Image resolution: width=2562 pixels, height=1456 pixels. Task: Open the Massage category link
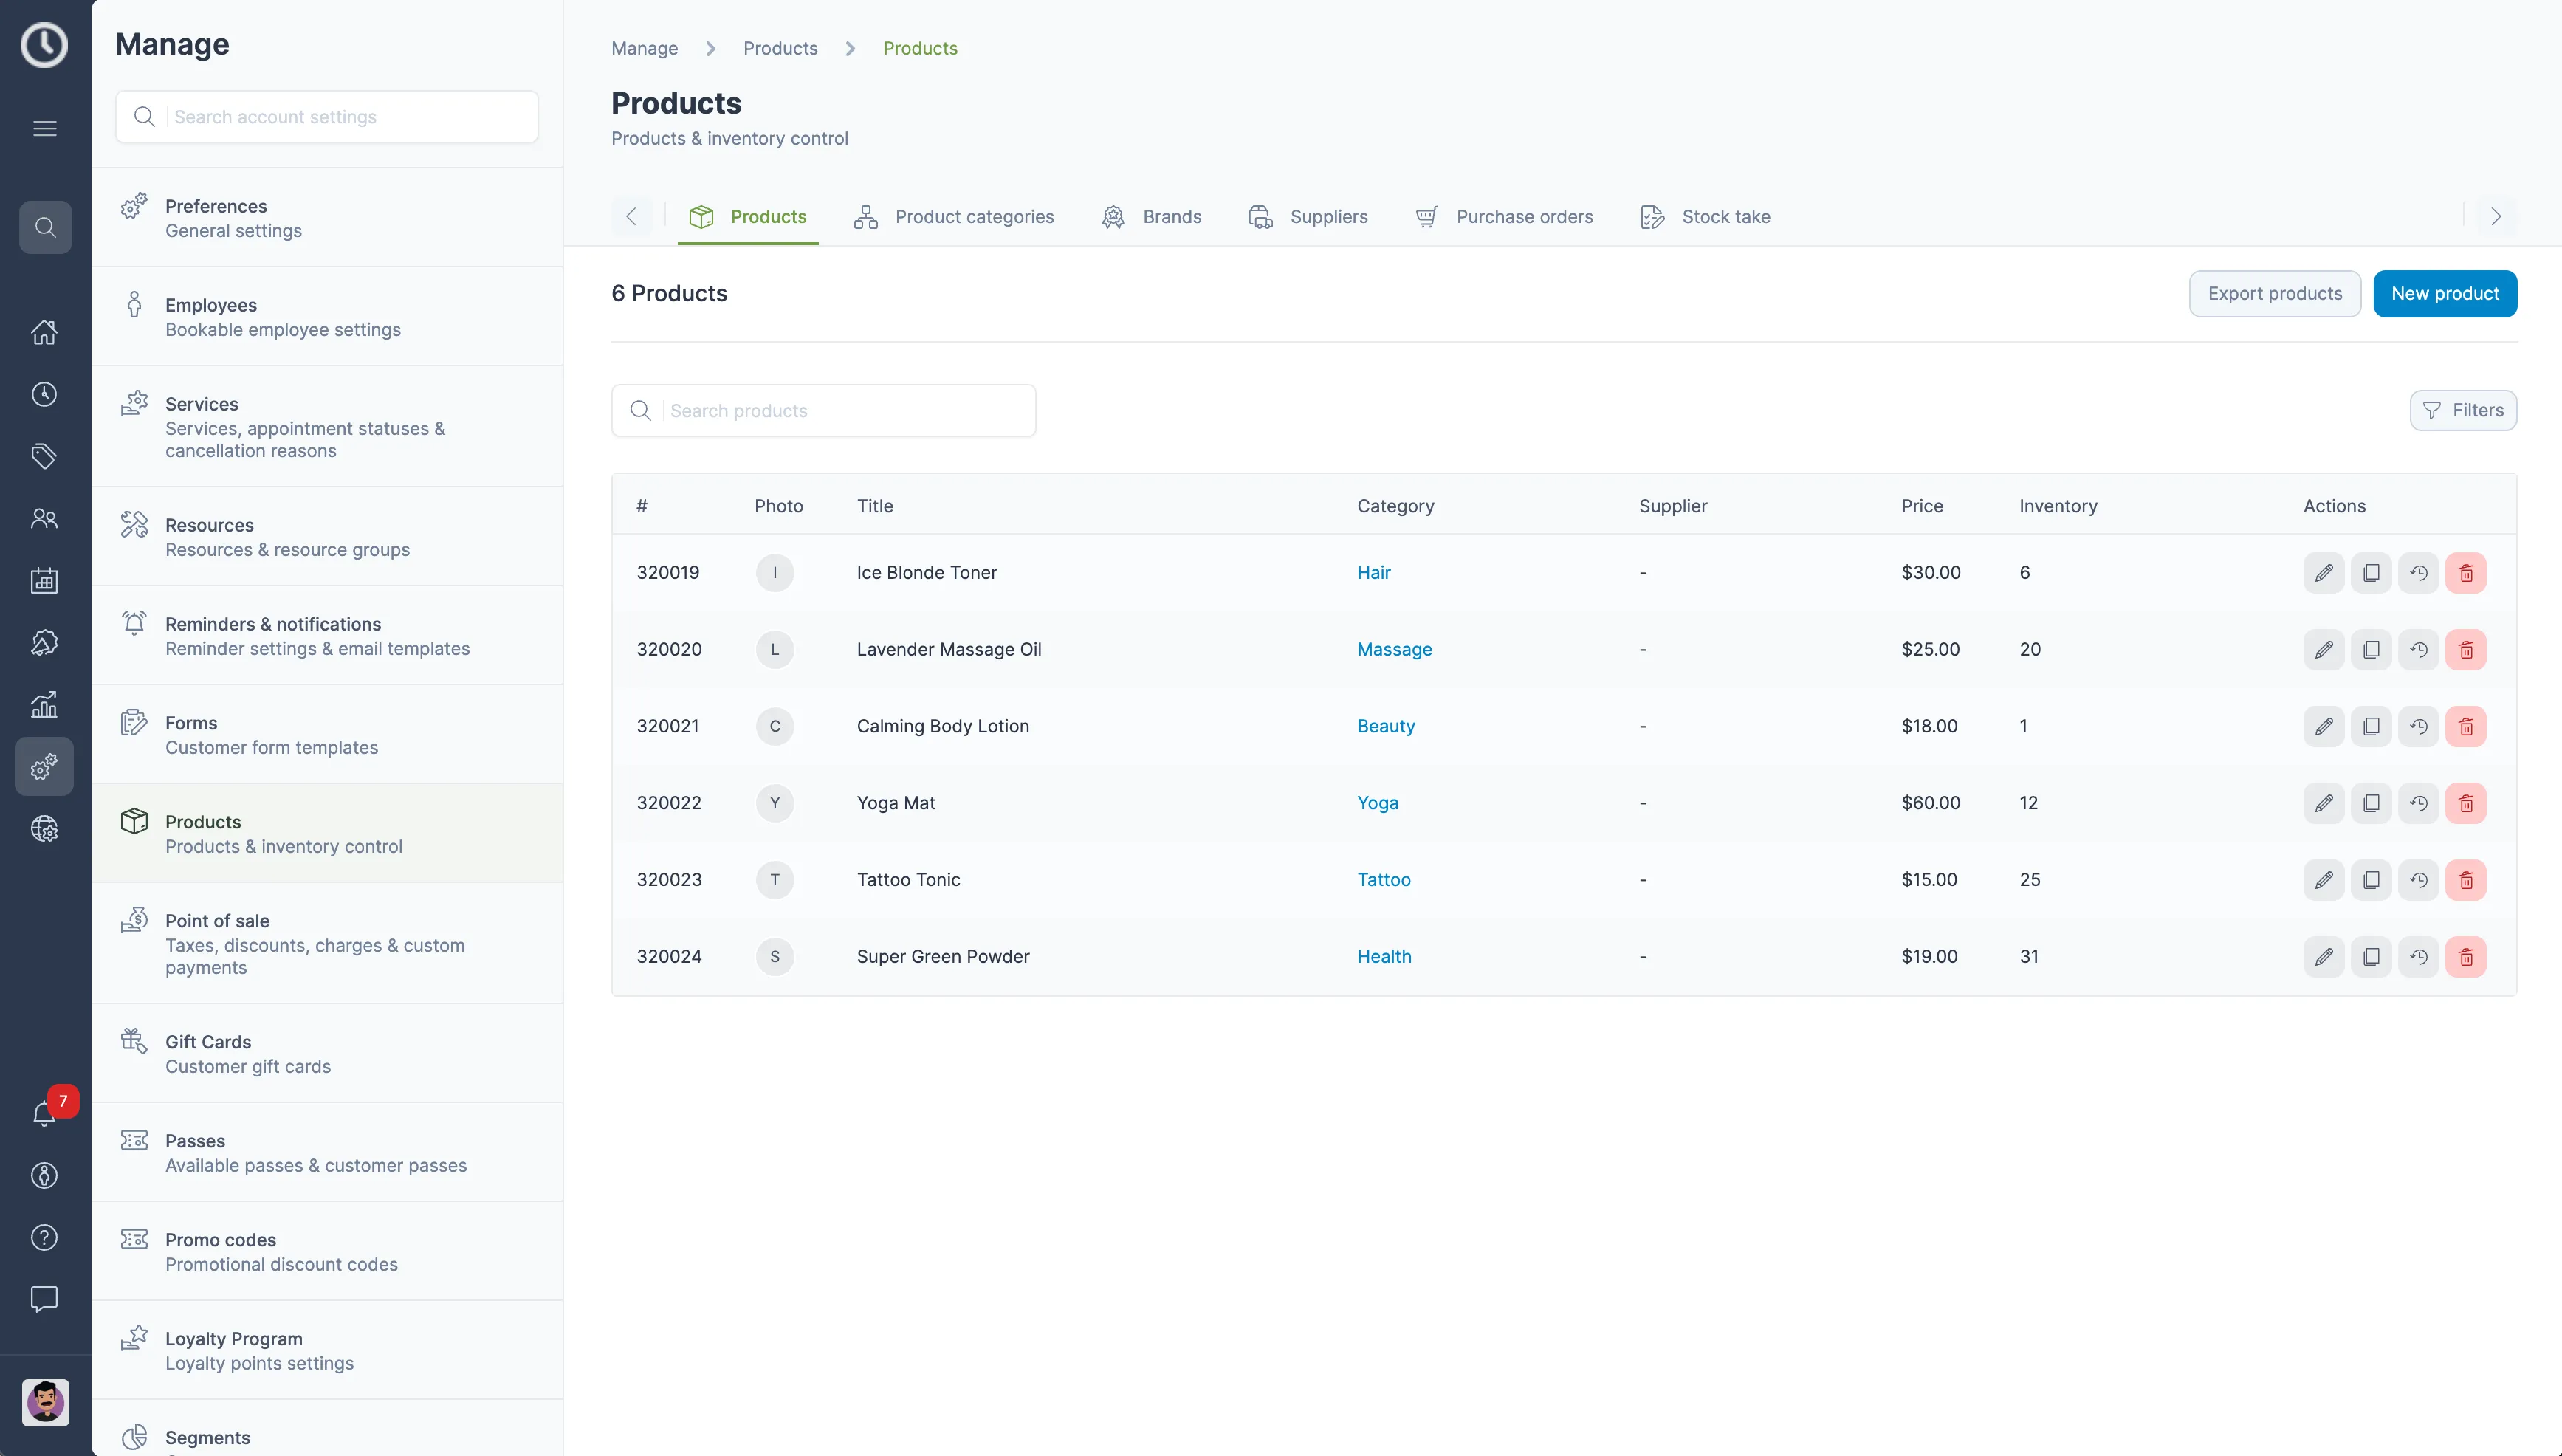click(1394, 649)
